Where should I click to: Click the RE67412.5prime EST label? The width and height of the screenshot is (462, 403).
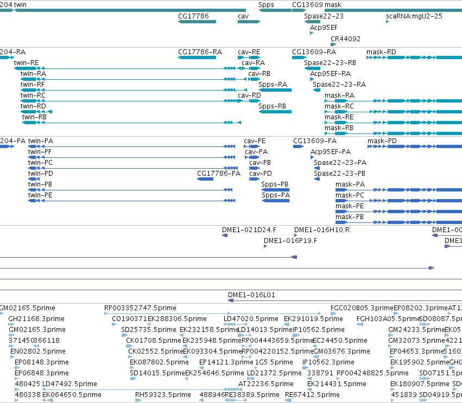coord(312,395)
